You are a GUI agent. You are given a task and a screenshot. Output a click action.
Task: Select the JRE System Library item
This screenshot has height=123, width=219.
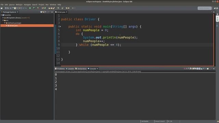point(17,18)
